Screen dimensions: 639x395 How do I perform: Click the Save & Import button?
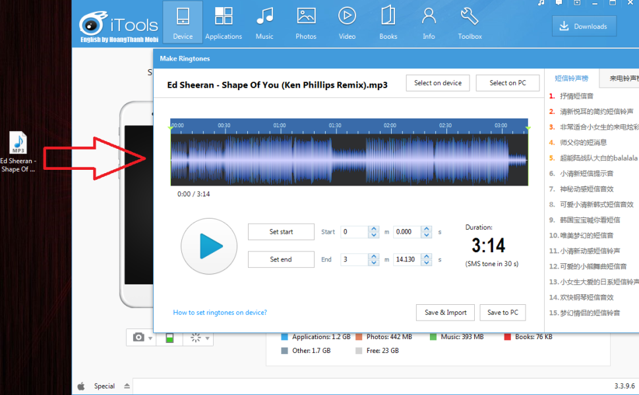tap(445, 313)
